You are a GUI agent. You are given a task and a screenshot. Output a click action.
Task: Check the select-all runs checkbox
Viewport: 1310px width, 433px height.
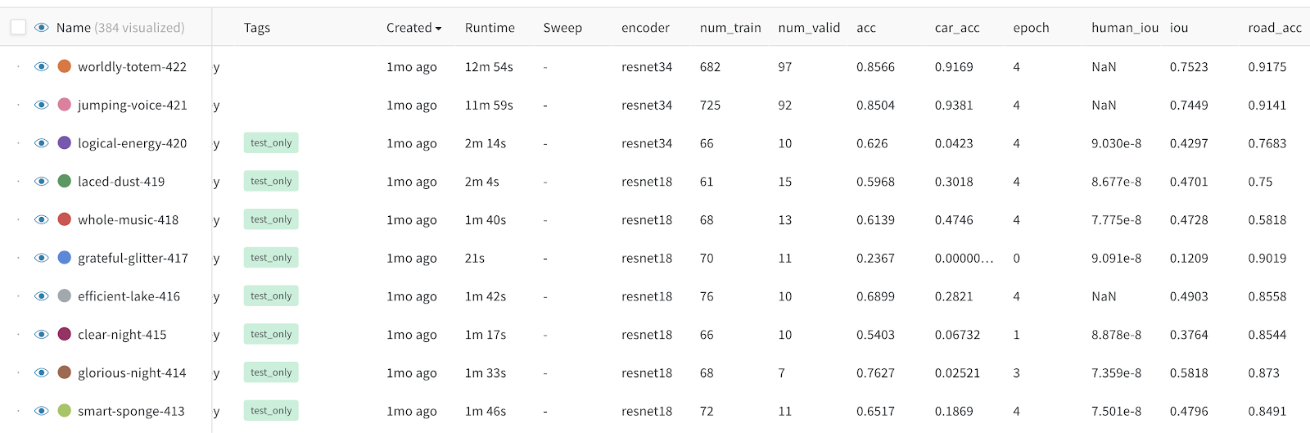click(18, 28)
